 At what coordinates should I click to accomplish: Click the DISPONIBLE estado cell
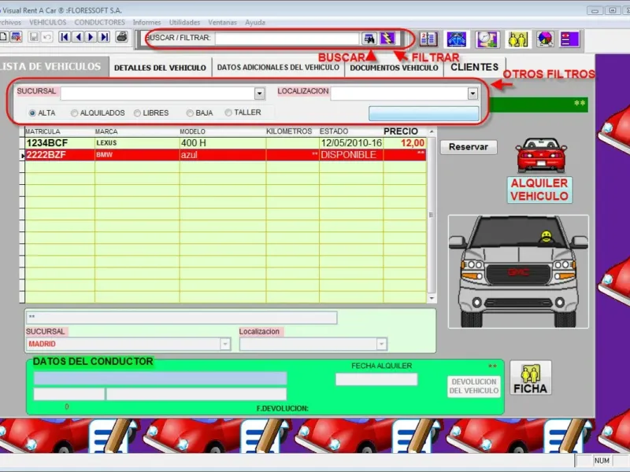[350, 155]
